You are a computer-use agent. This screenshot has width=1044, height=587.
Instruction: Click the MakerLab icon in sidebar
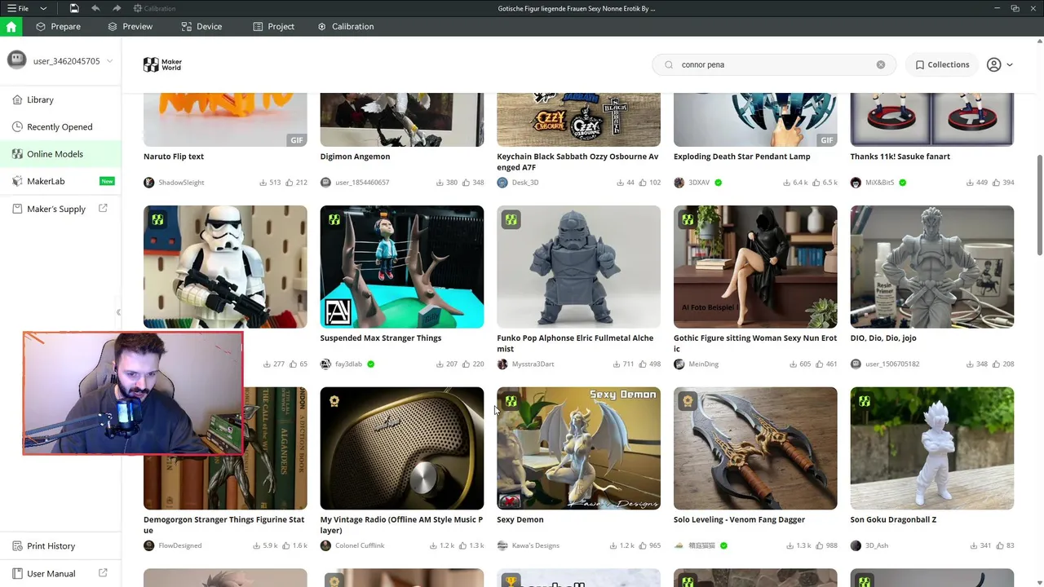18,181
